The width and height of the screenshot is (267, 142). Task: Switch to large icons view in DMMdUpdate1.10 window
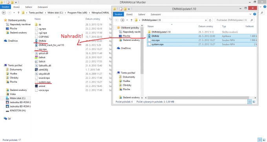pyautogui.click(x=254, y=102)
